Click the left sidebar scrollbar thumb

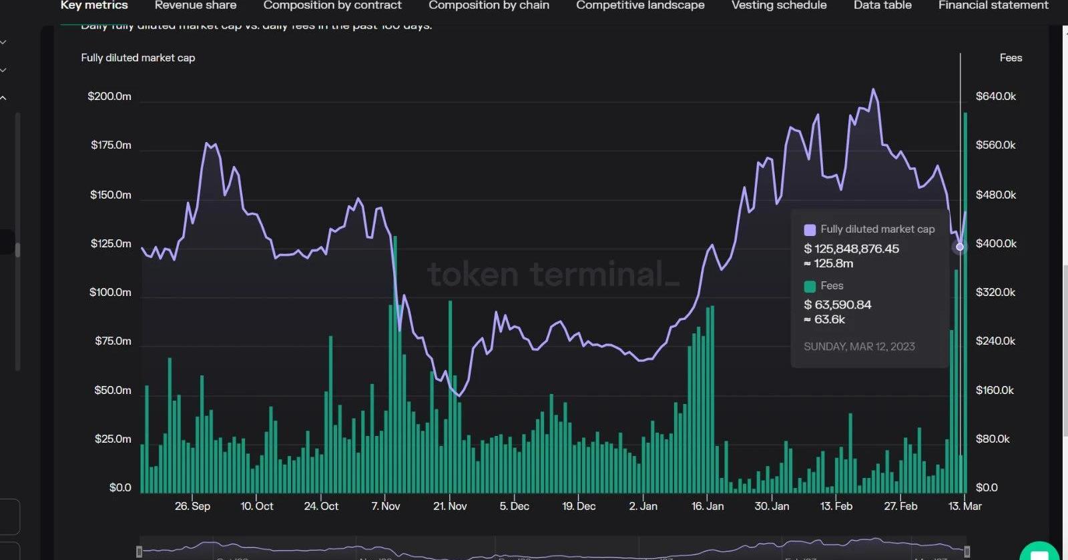[x=17, y=250]
